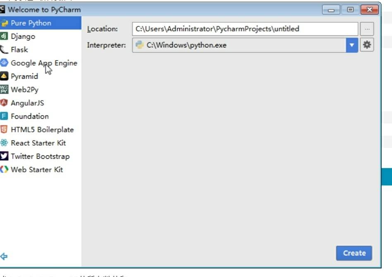The width and height of the screenshot is (392, 277).
Task: Click the HTML5 Boilerplate shield icon
Action: [4, 129]
